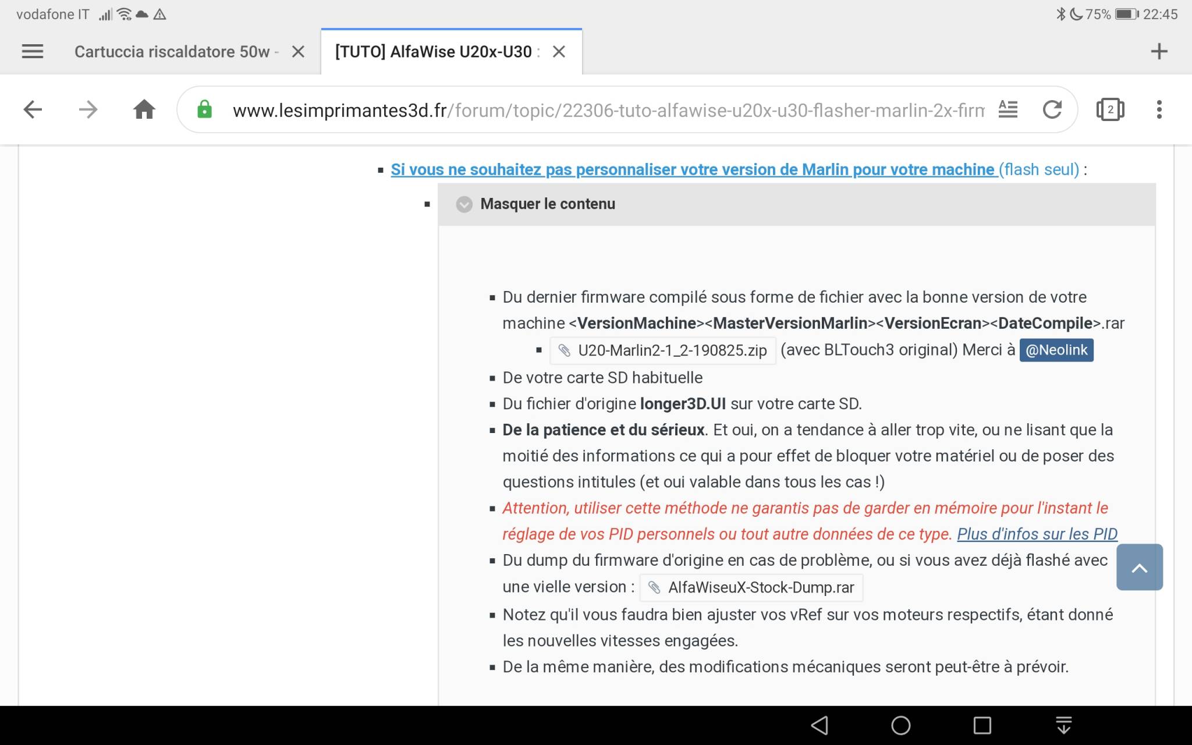
Task: Enable reader mode icon in address bar
Action: point(1007,109)
